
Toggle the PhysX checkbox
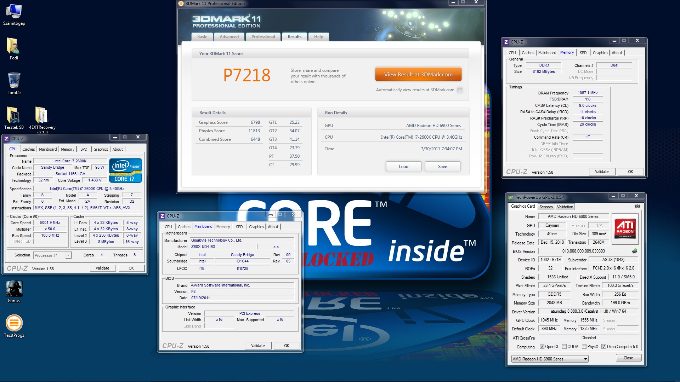pos(584,347)
